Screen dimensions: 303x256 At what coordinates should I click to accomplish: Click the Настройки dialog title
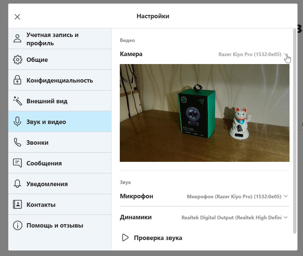coord(153,16)
